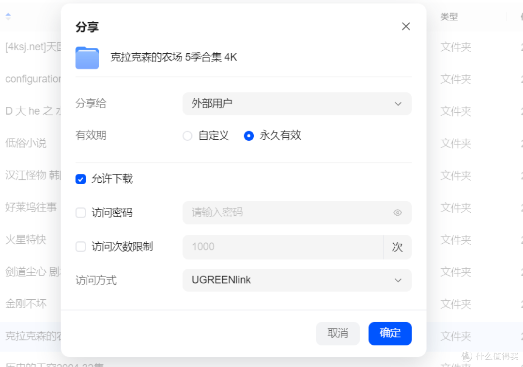This screenshot has height=367, width=523.
Task: Click the 取消 button
Action: (338, 333)
